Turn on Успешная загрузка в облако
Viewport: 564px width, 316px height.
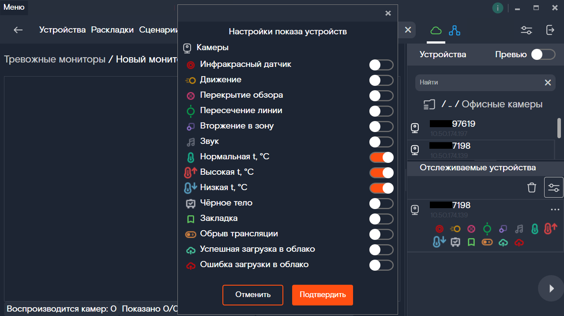(381, 250)
